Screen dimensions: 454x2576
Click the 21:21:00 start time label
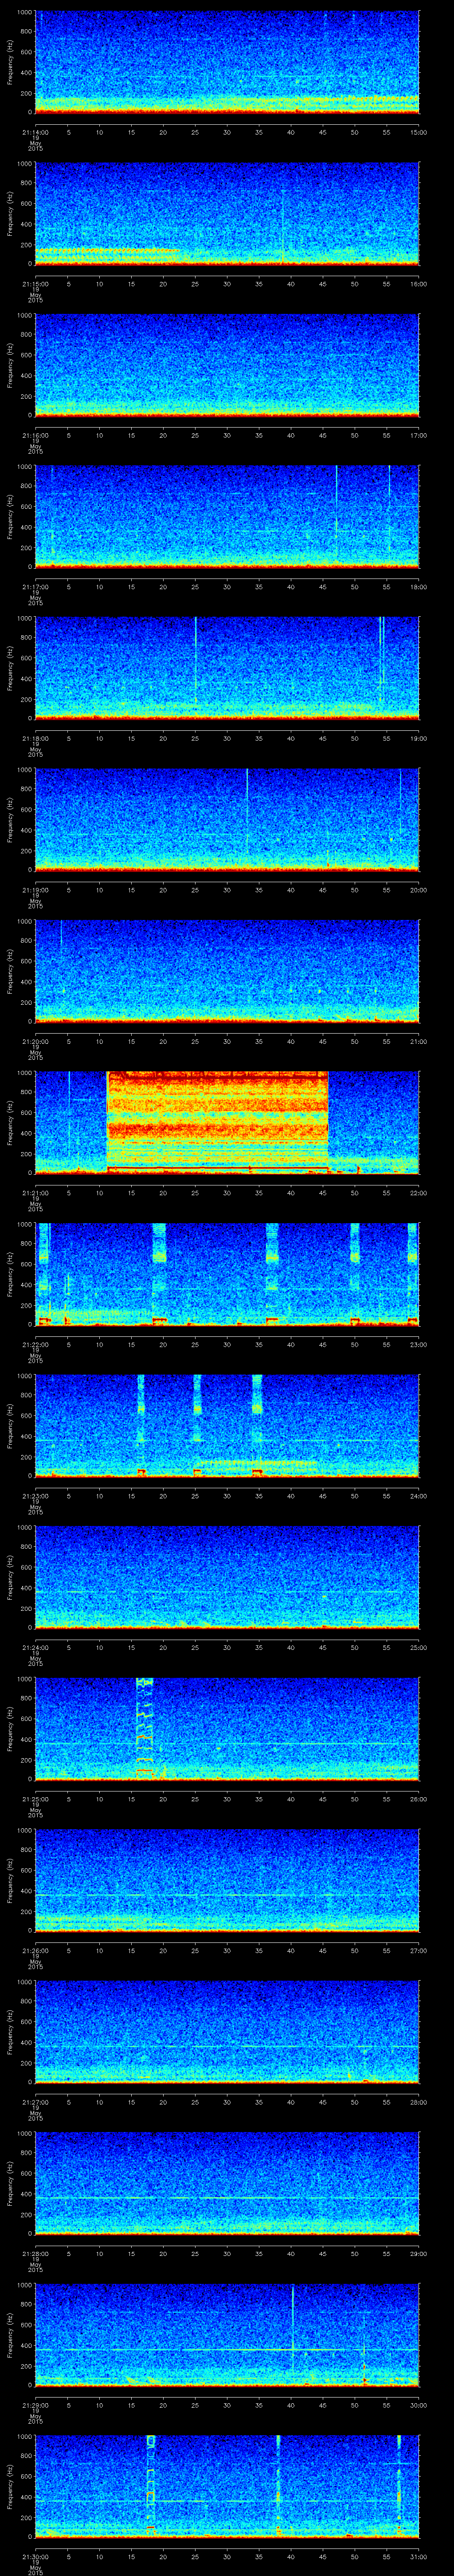pyautogui.click(x=35, y=1193)
